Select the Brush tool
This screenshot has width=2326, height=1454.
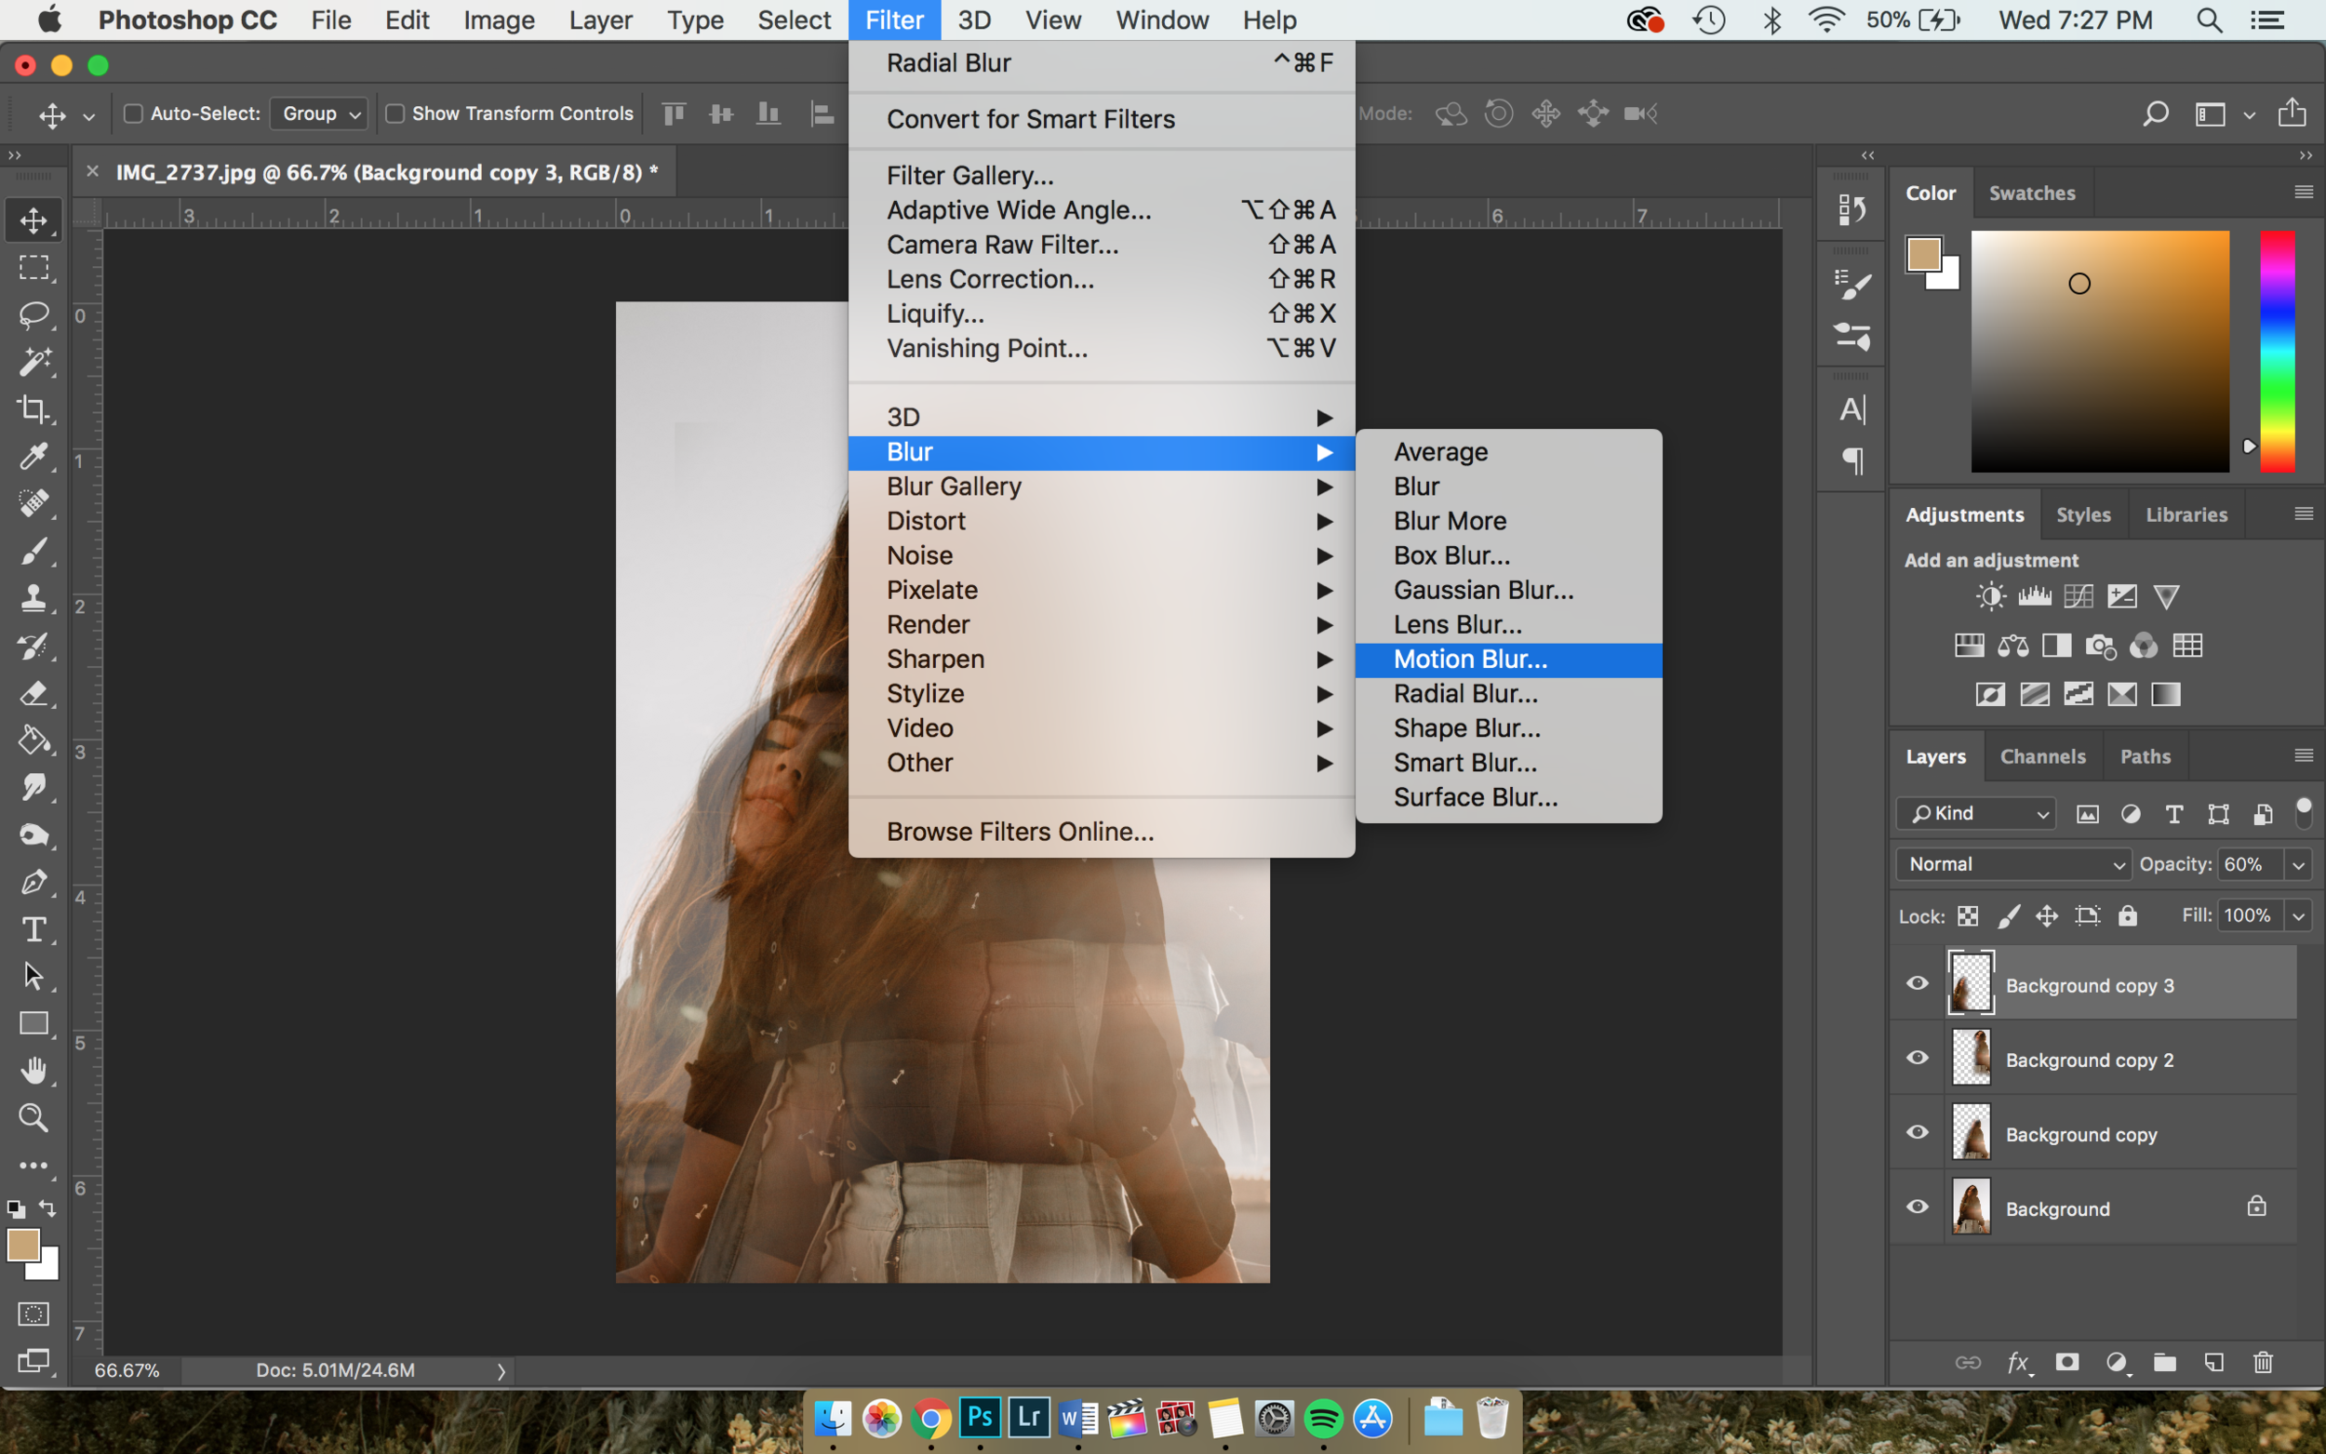(33, 552)
